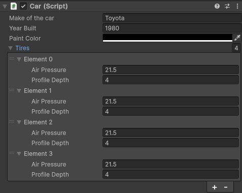Viewport: 242px width, 193px height.
Task: Collapse Element 3 foldout arrow
Action: (19, 154)
